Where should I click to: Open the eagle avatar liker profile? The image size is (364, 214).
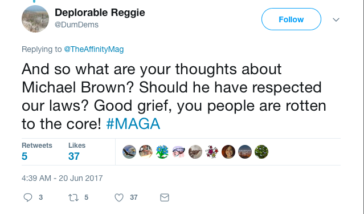pyautogui.click(x=129, y=152)
